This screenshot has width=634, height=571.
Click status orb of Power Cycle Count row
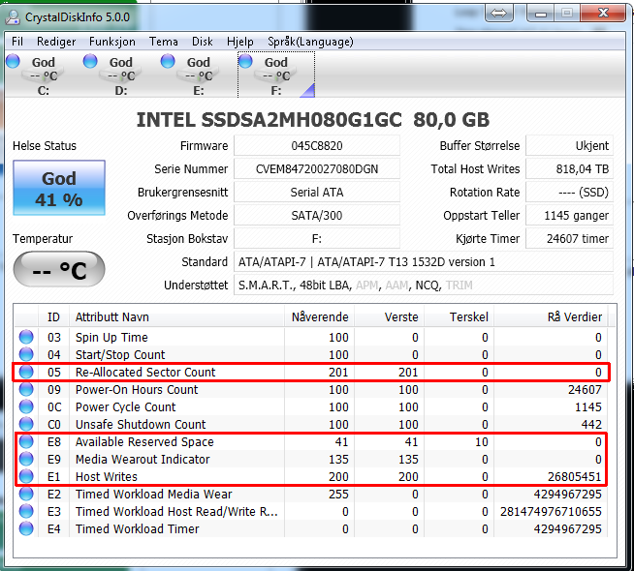tap(26, 406)
